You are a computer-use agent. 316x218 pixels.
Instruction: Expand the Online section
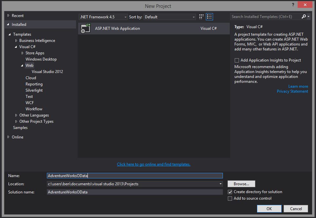pyautogui.click(x=8, y=137)
